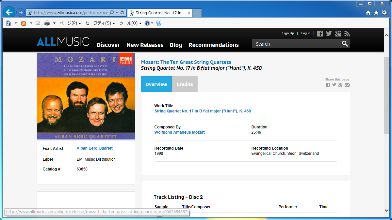Open Mozart: The Ten Great String Quartets link
Viewport: 392px width, 220px height.
(186, 62)
